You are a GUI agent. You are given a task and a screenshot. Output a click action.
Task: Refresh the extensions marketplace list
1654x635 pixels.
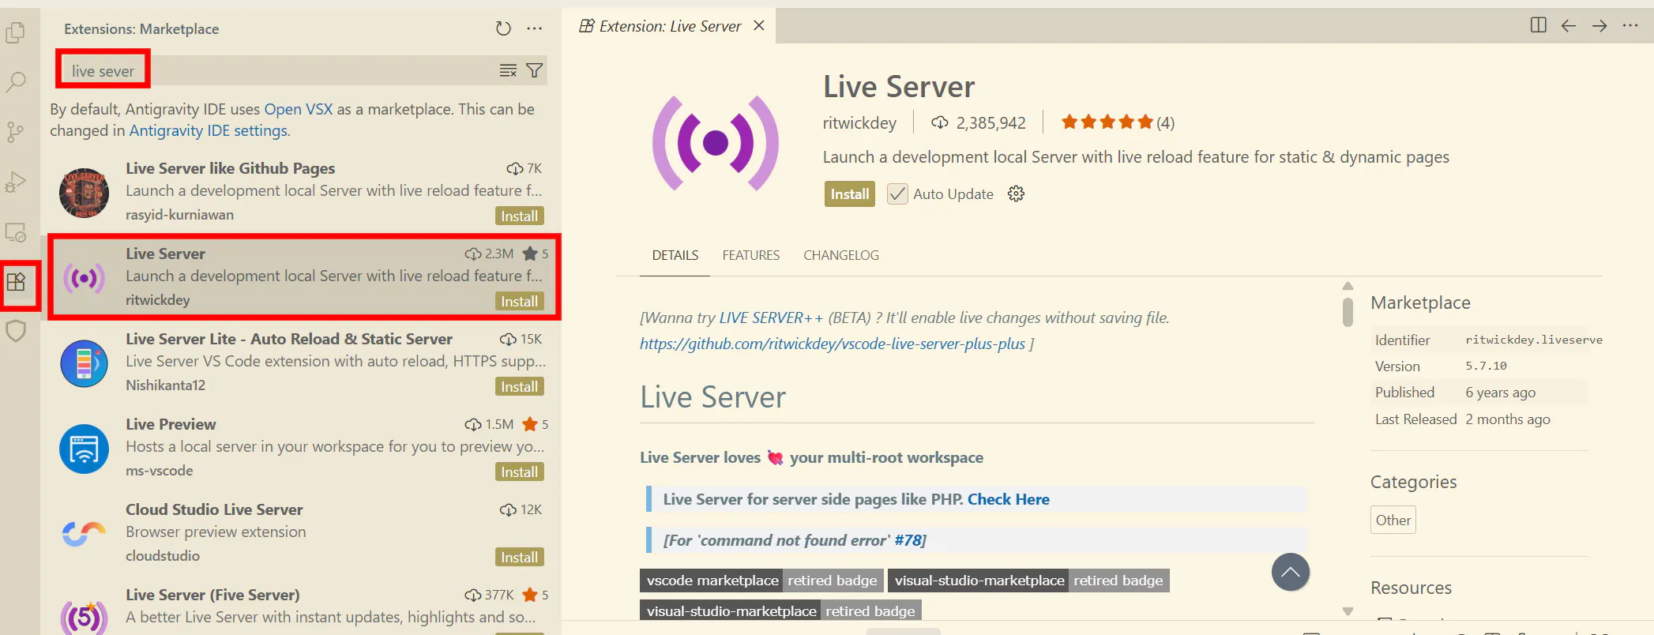coord(503,29)
